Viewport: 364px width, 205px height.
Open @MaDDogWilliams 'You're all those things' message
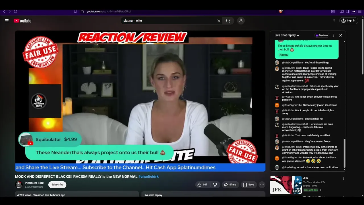click(307, 63)
